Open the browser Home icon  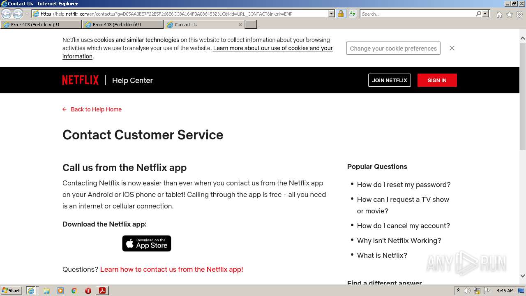(499, 14)
